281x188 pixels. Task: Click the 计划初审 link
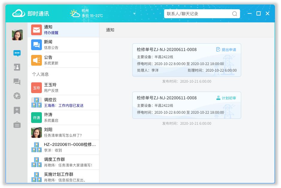point(226,98)
